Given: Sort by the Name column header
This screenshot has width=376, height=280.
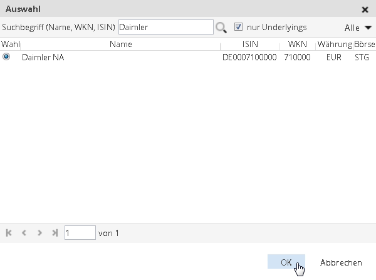Looking at the screenshot, I should [120, 45].
